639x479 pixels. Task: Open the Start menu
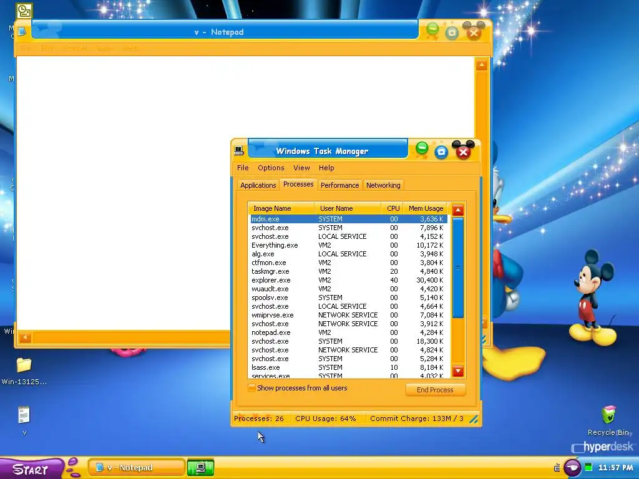coord(31,468)
